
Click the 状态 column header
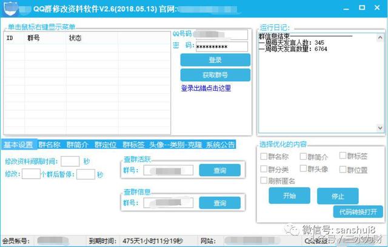coord(92,38)
